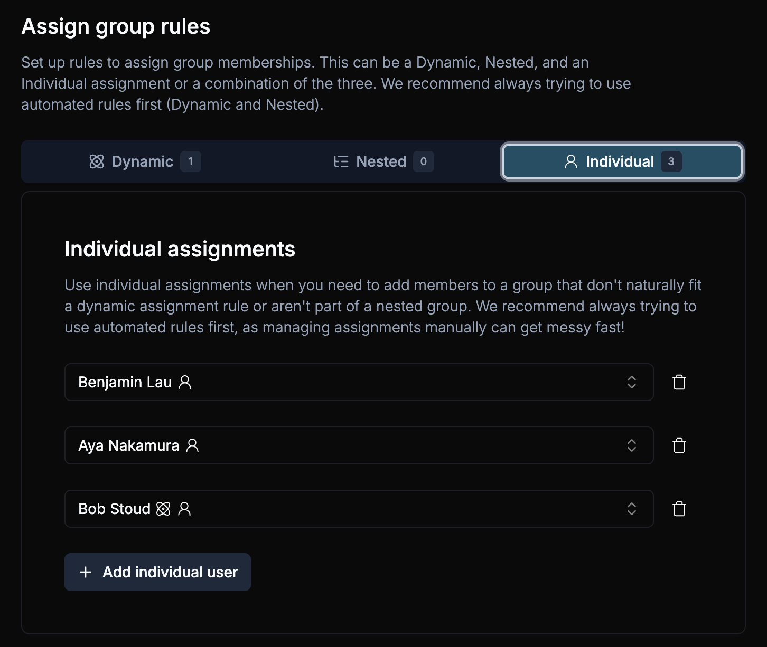Switch to the Dynamic tab

click(143, 161)
